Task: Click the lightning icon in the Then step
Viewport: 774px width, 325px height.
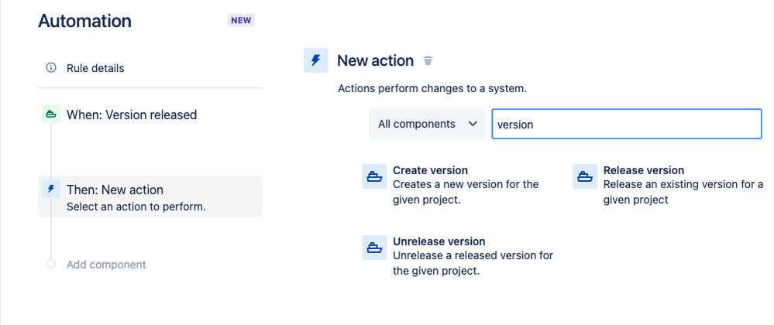Action: click(x=51, y=189)
